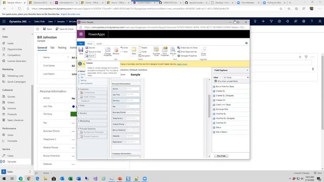Switch to the FILE ribbon tab
The height and width of the screenshot is (182, 324).
point(81,43)
